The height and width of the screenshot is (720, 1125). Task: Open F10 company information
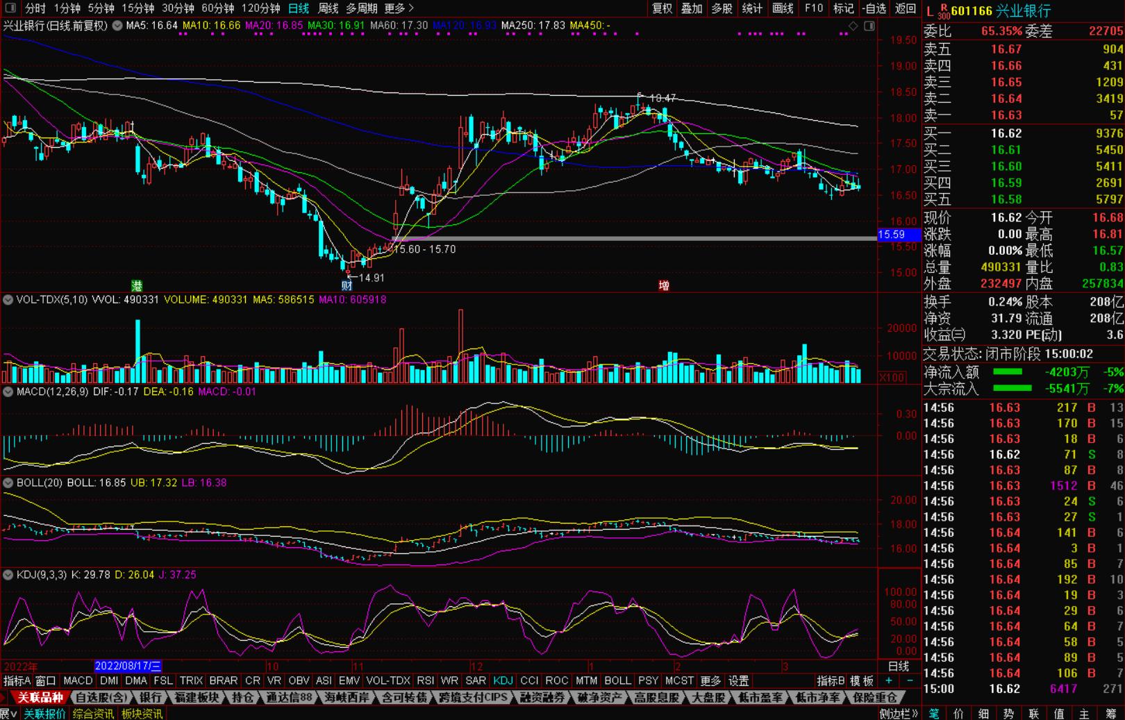click(x=814, y=8)
